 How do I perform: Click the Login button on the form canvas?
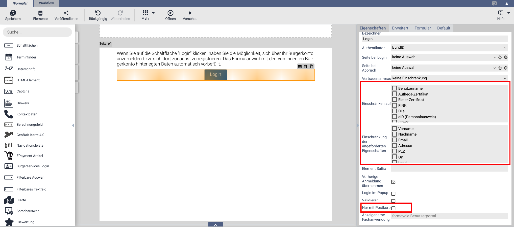215,75
